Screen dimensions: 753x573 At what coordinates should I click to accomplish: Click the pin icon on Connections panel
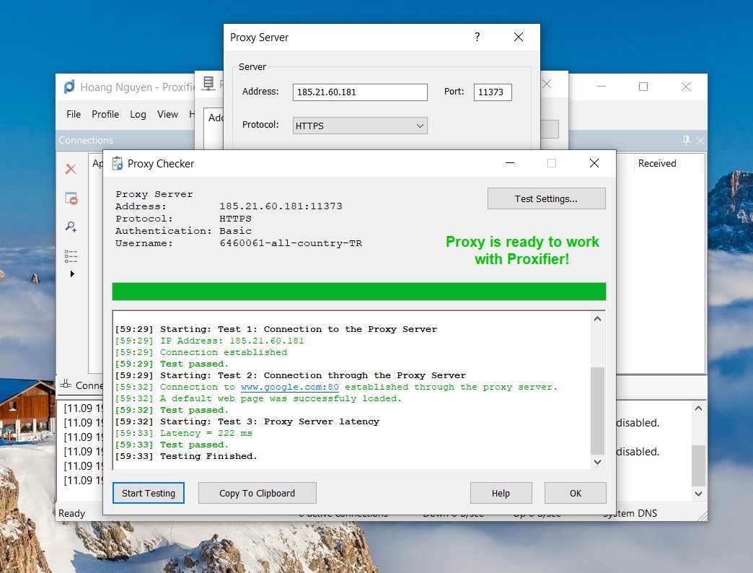[x=686, y=141]
